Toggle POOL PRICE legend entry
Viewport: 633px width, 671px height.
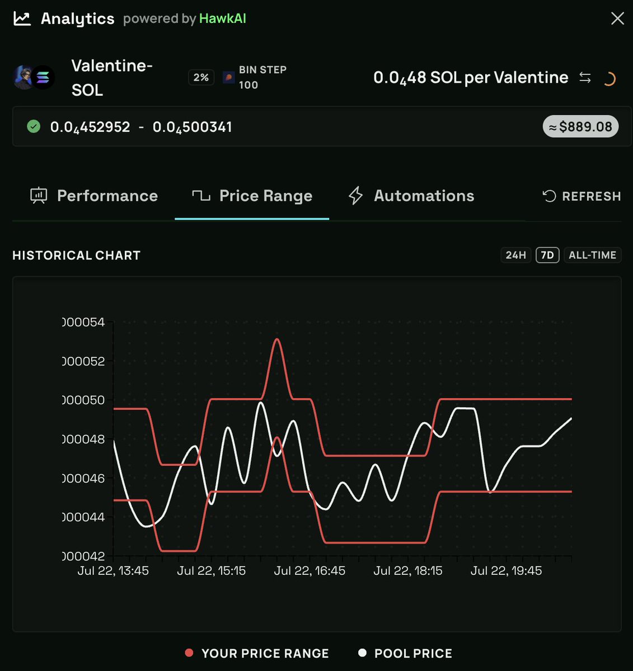(405, 653)
